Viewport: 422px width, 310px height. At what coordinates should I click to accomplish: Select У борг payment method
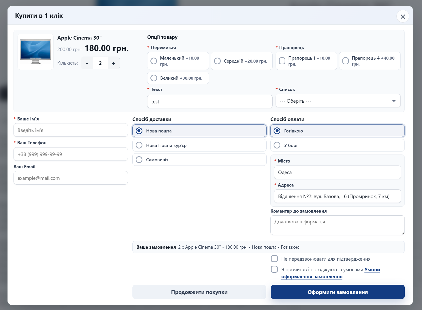coord(337,145)
